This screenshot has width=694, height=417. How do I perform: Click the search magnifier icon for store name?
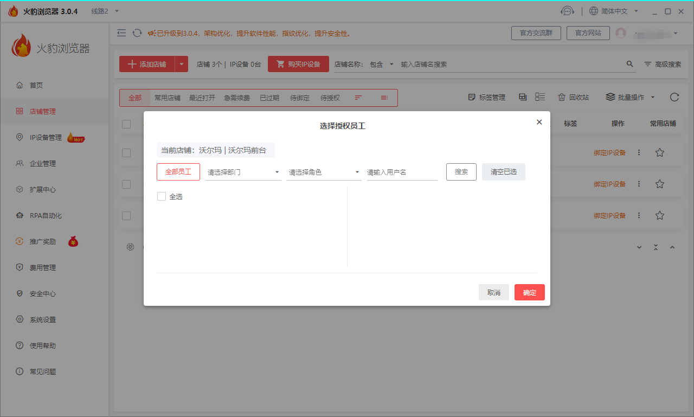629,64
